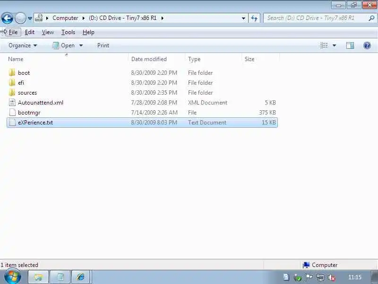Open help with the blue question icon
This screenshot has width=378, height=284.
click(x=367, y=45)
